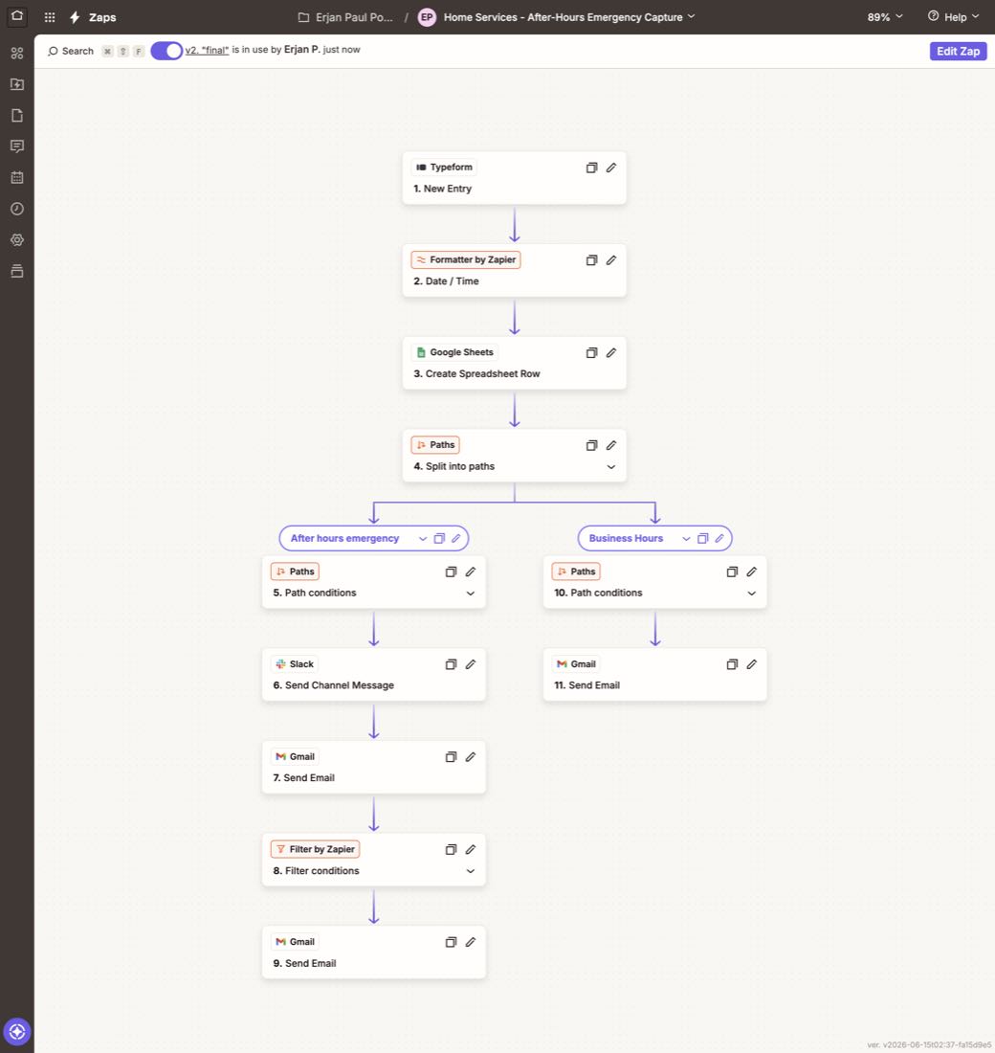Click the EP owner avatar
995x1053 pixels.
click(427, 17)
